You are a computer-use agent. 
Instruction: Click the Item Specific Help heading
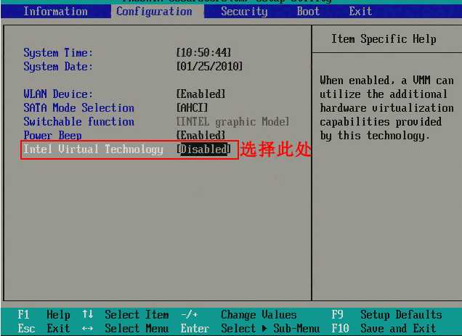pyautogui.click(x=384, y=39)
